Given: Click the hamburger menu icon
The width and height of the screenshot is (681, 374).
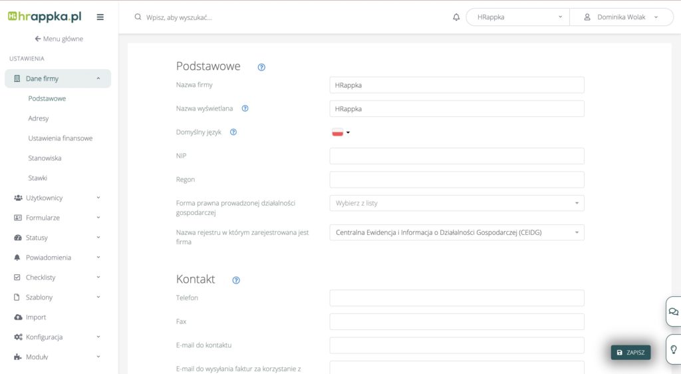Looking at the screenshot, I should pos(100,17).
